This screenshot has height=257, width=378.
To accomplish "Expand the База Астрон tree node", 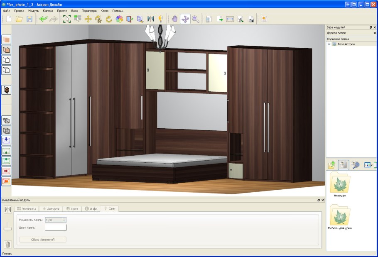I will (x=329, y=44).
